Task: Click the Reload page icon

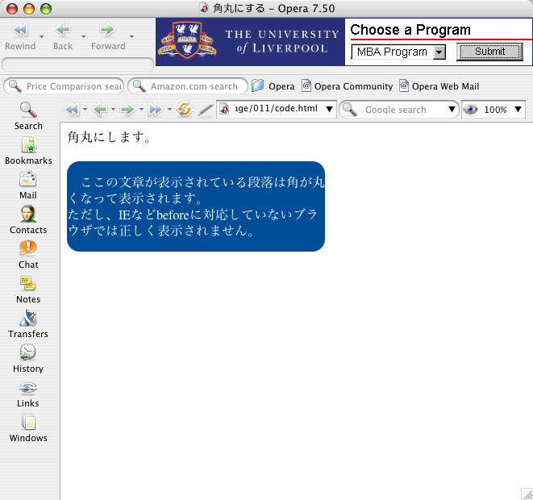Action: coord(185,110)
